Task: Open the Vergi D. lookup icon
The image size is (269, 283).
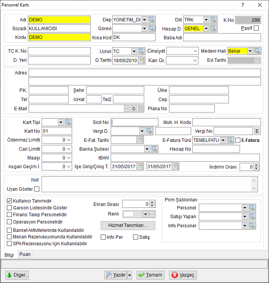Action: pos(149,131)
